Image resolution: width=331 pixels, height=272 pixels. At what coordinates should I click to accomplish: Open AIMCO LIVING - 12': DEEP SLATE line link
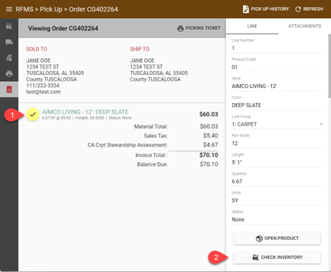[x=85, y=112]
